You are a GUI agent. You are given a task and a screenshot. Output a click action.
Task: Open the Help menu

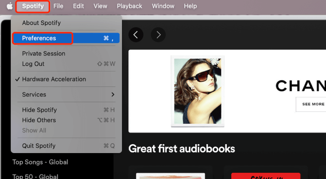click(190, 6)
